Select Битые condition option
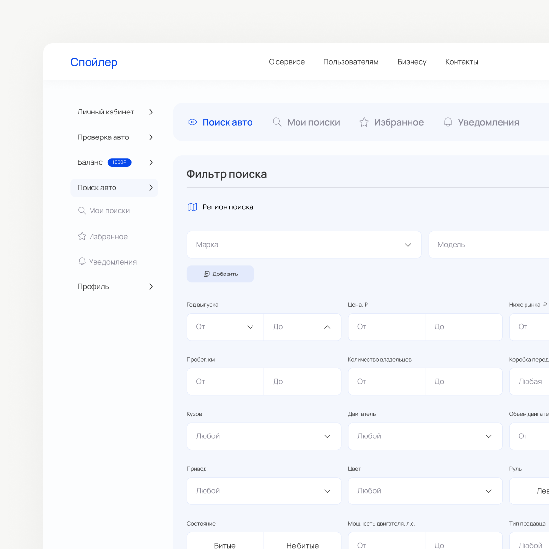This screenshot has height=549, width=549. [225, 541]
